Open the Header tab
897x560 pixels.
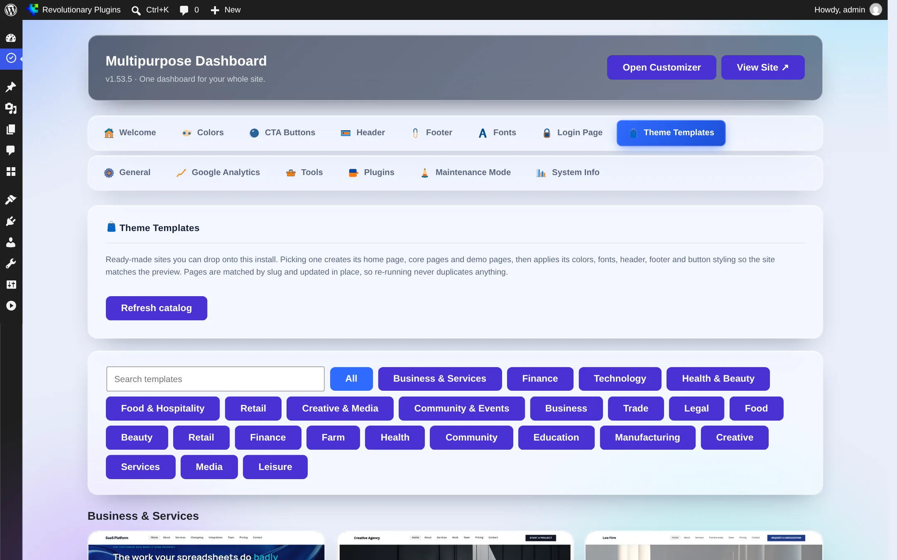[363, 133]
